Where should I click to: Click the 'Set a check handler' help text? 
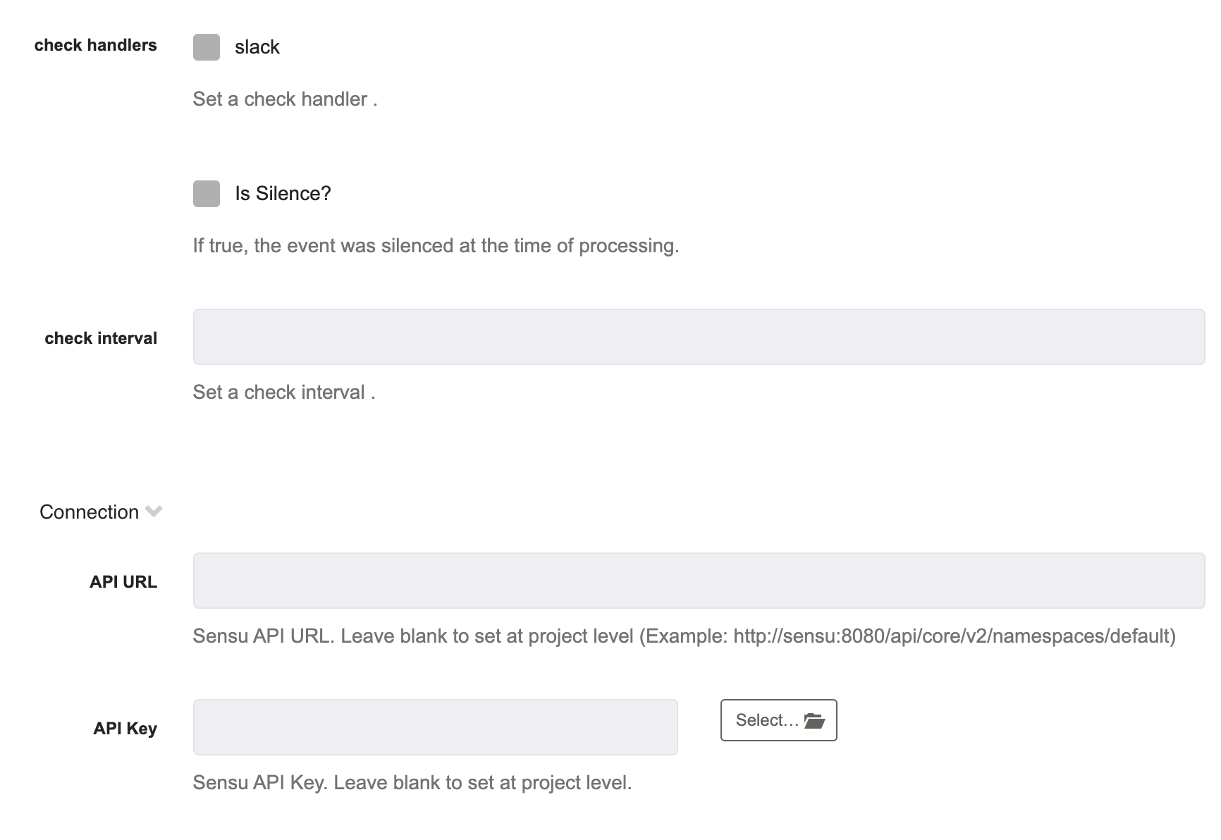pos(285,99)
